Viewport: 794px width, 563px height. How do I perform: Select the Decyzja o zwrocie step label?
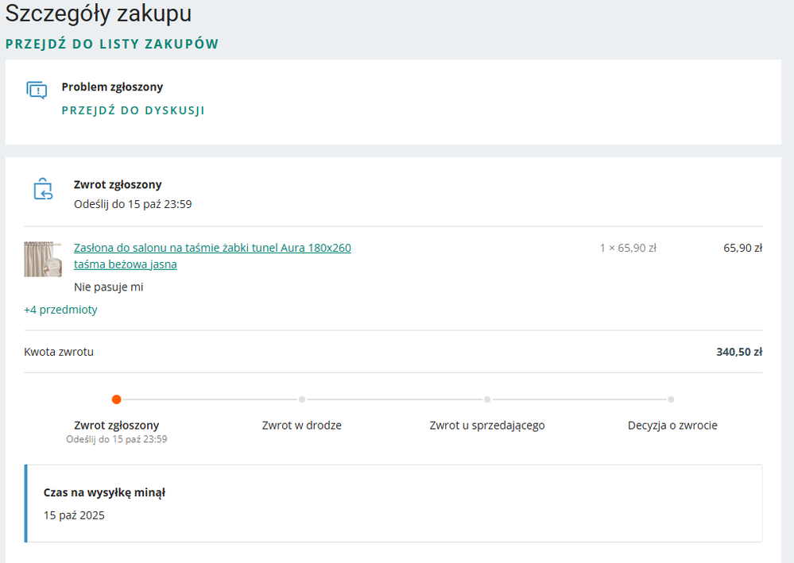coord(672,425)
